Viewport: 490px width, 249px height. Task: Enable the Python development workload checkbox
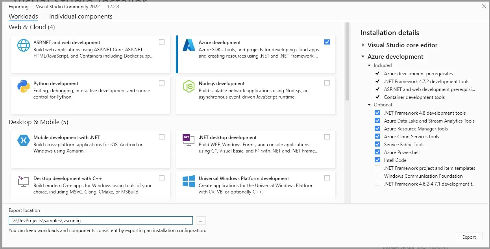(162, 83)
